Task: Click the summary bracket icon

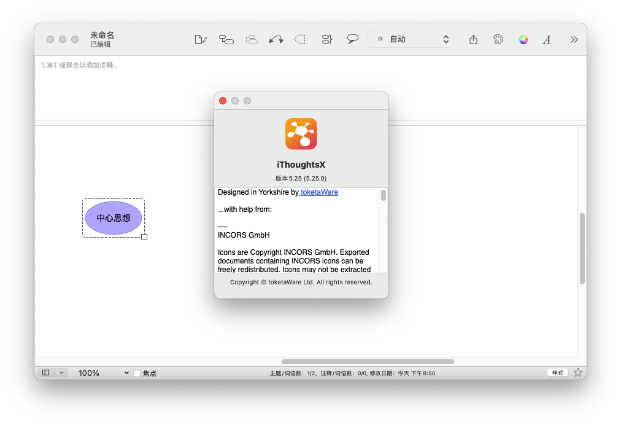Action: (x=326, y=39)
